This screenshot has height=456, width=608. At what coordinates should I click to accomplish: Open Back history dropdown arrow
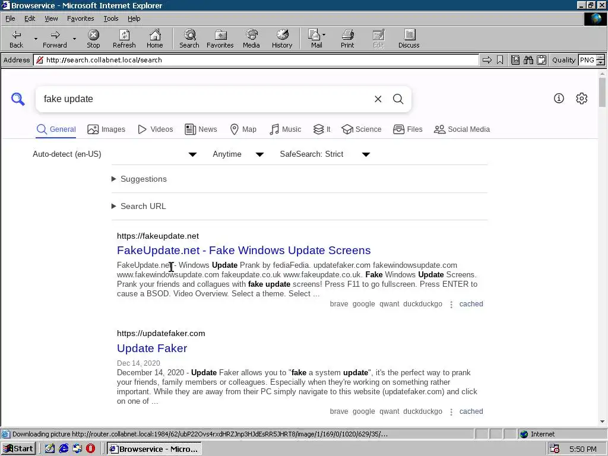(x=36, y=39)
